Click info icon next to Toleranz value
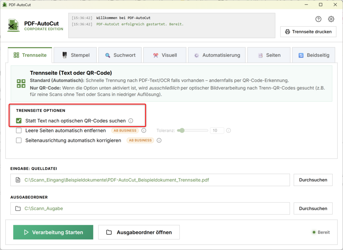 (x=228, y=131)
